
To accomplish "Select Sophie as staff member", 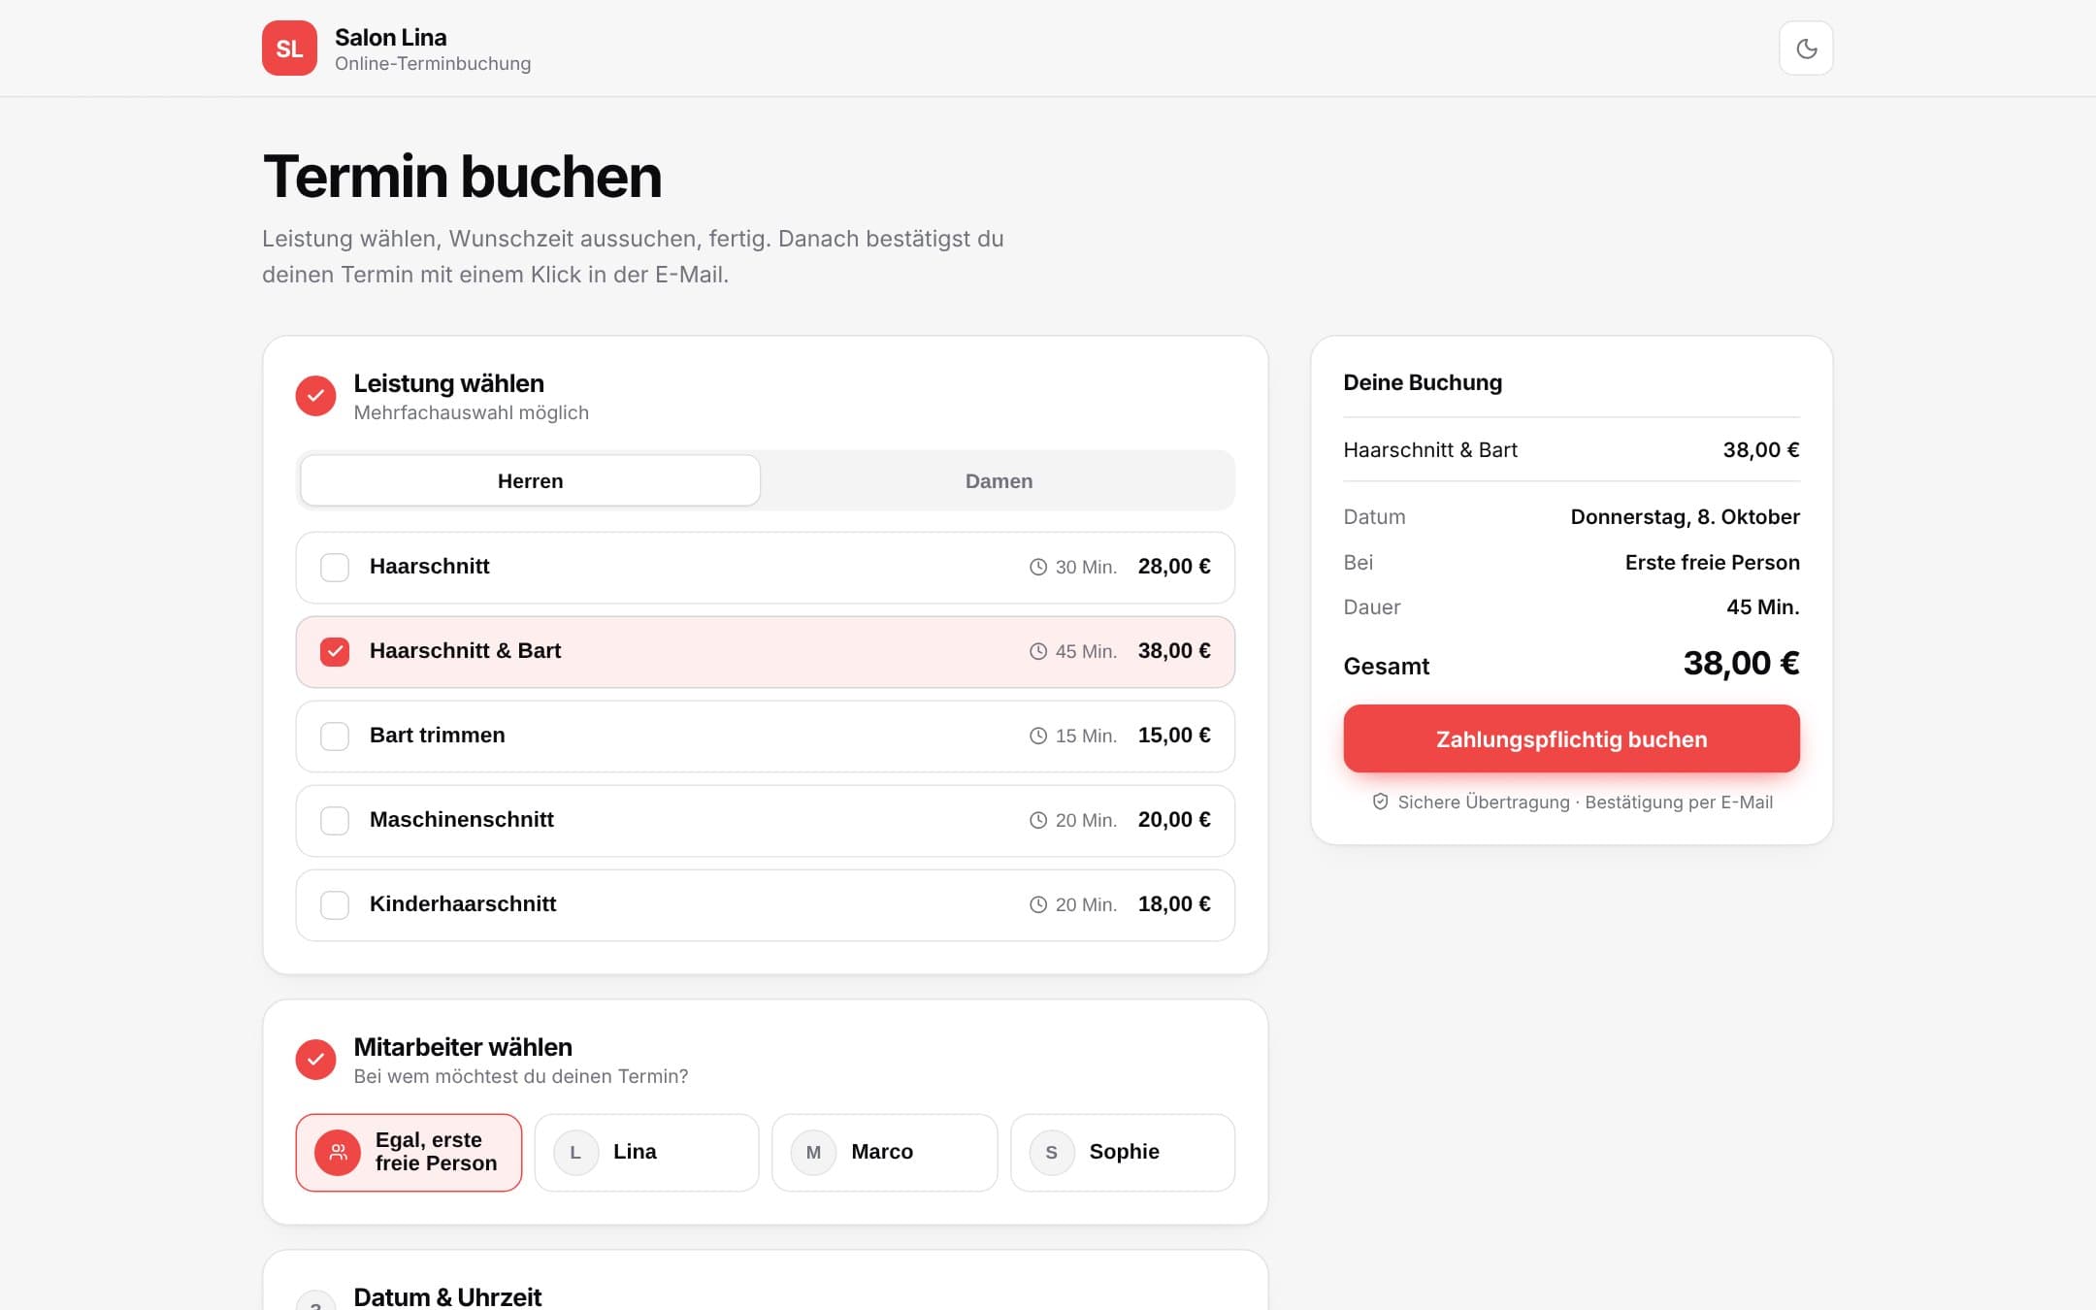I will [1123, 1153].
